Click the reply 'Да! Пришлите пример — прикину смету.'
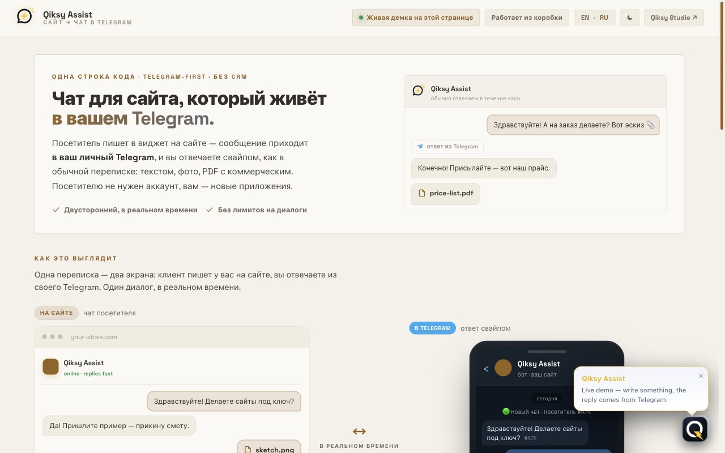 (x=120, y=425)
